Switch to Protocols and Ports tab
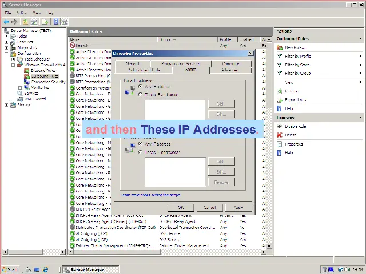 [x=144, y=70]
